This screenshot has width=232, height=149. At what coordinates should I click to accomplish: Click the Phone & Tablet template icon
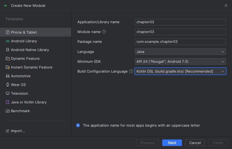tap(8, 32)
